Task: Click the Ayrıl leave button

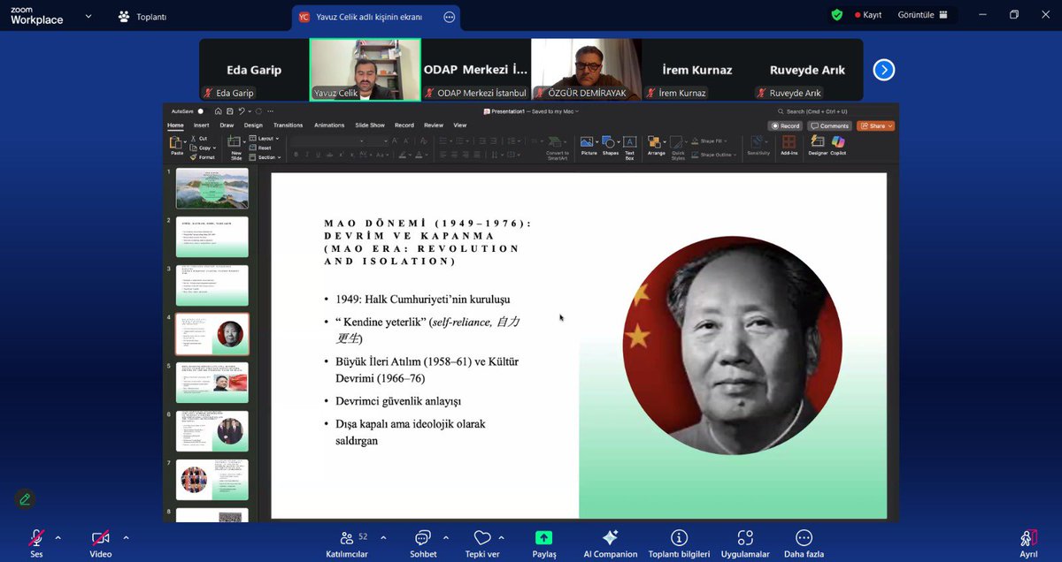Action: tap(1028, 543)
